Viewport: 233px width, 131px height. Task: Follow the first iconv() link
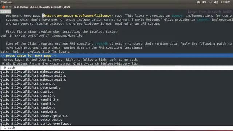tap(178, 16)
